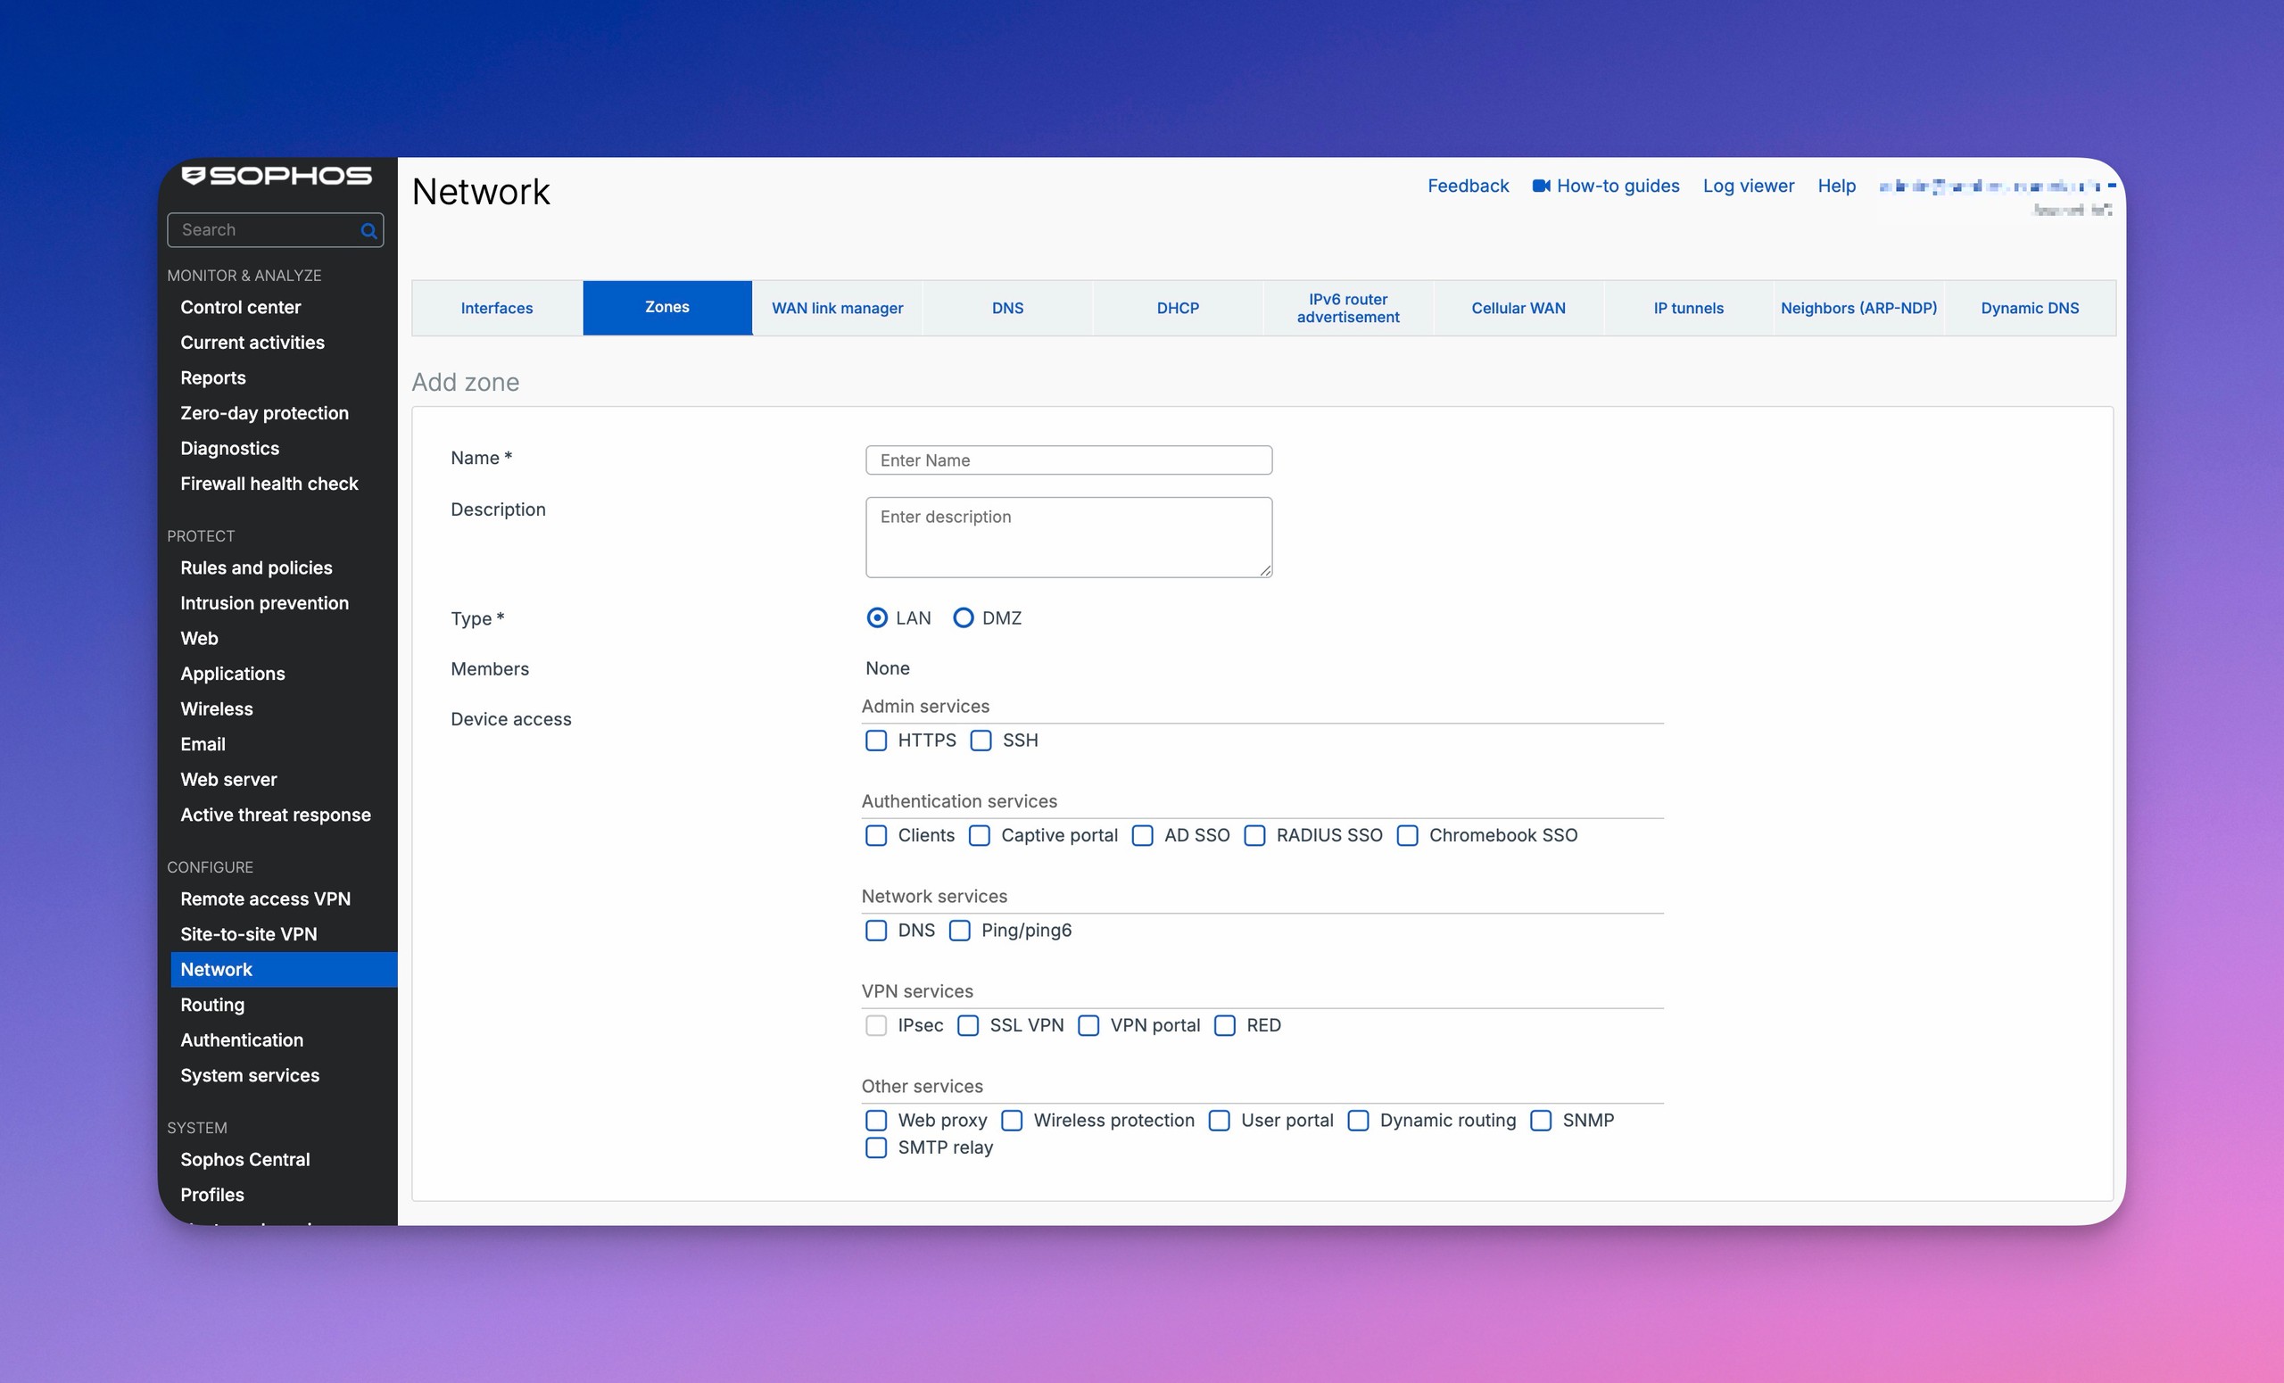Tick the Captive portal checkbox

click(x=979, y=835)
